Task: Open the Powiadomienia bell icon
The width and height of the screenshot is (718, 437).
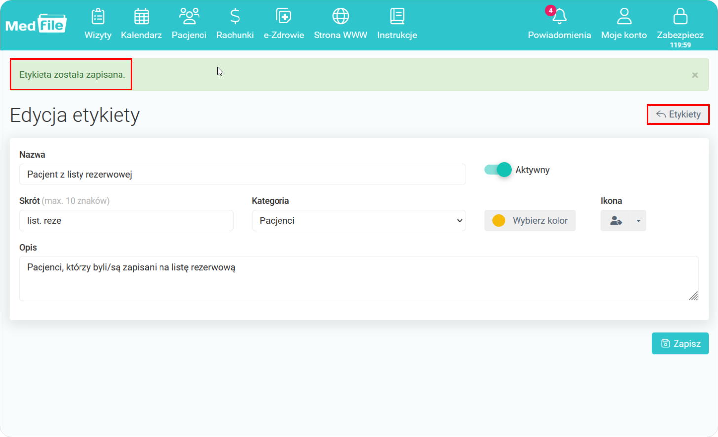Action: click(x=559, y=16)
